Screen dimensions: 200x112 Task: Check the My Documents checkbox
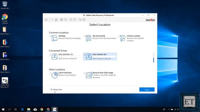[85, 36]
